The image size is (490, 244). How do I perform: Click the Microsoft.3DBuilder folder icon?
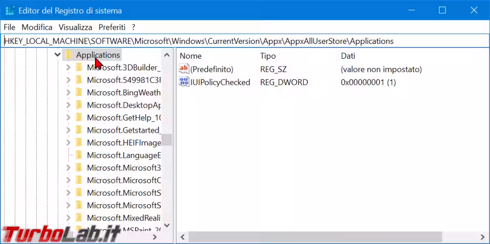[x=79, y=67]
